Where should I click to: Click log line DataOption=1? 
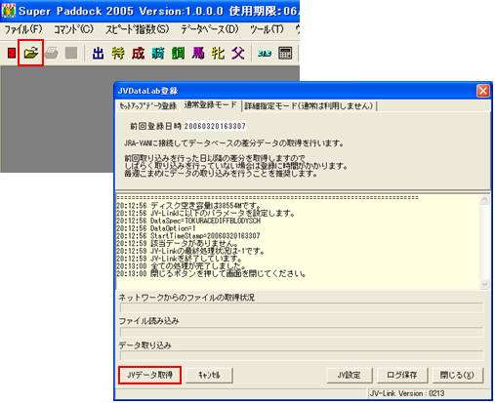156,228
